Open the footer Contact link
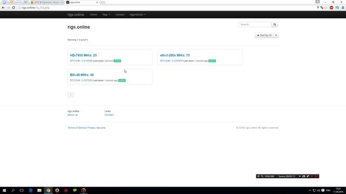 tap(109, 115)
